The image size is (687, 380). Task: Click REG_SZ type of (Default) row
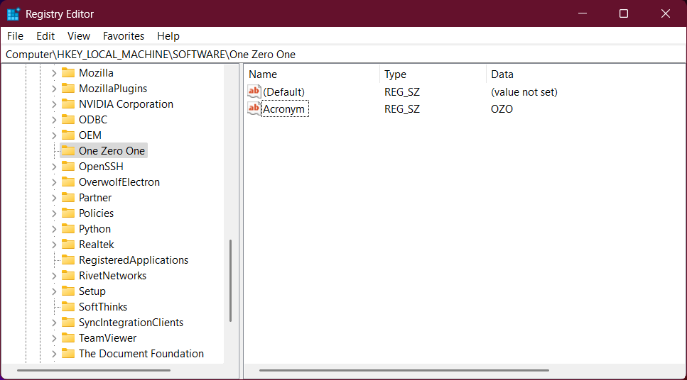tap(402, 92)
